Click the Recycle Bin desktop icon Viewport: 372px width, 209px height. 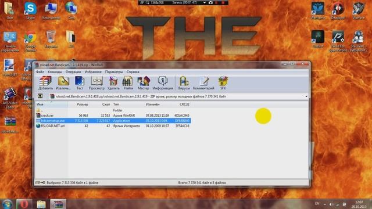tap(51, 39)
